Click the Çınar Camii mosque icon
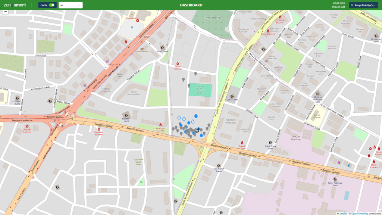Screen dimensions: 382x215 162,47
